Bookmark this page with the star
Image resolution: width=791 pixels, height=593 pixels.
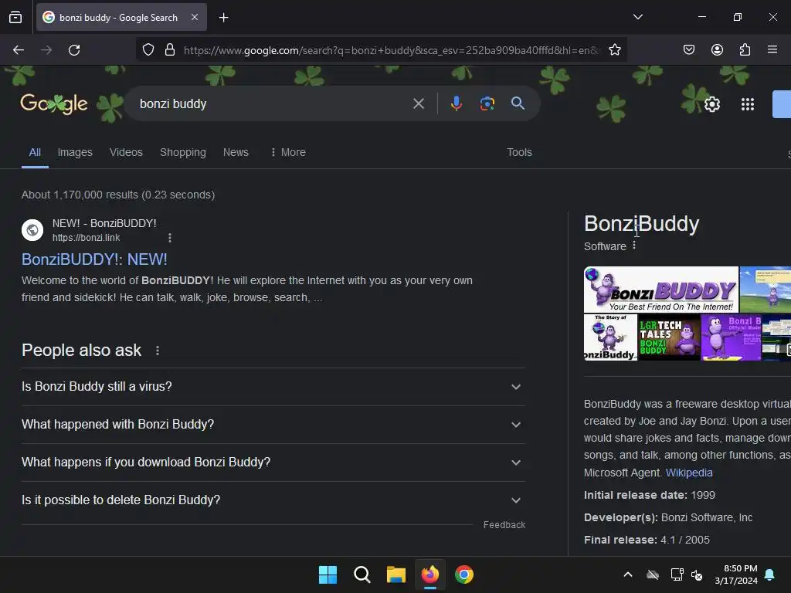coord(614,49)
